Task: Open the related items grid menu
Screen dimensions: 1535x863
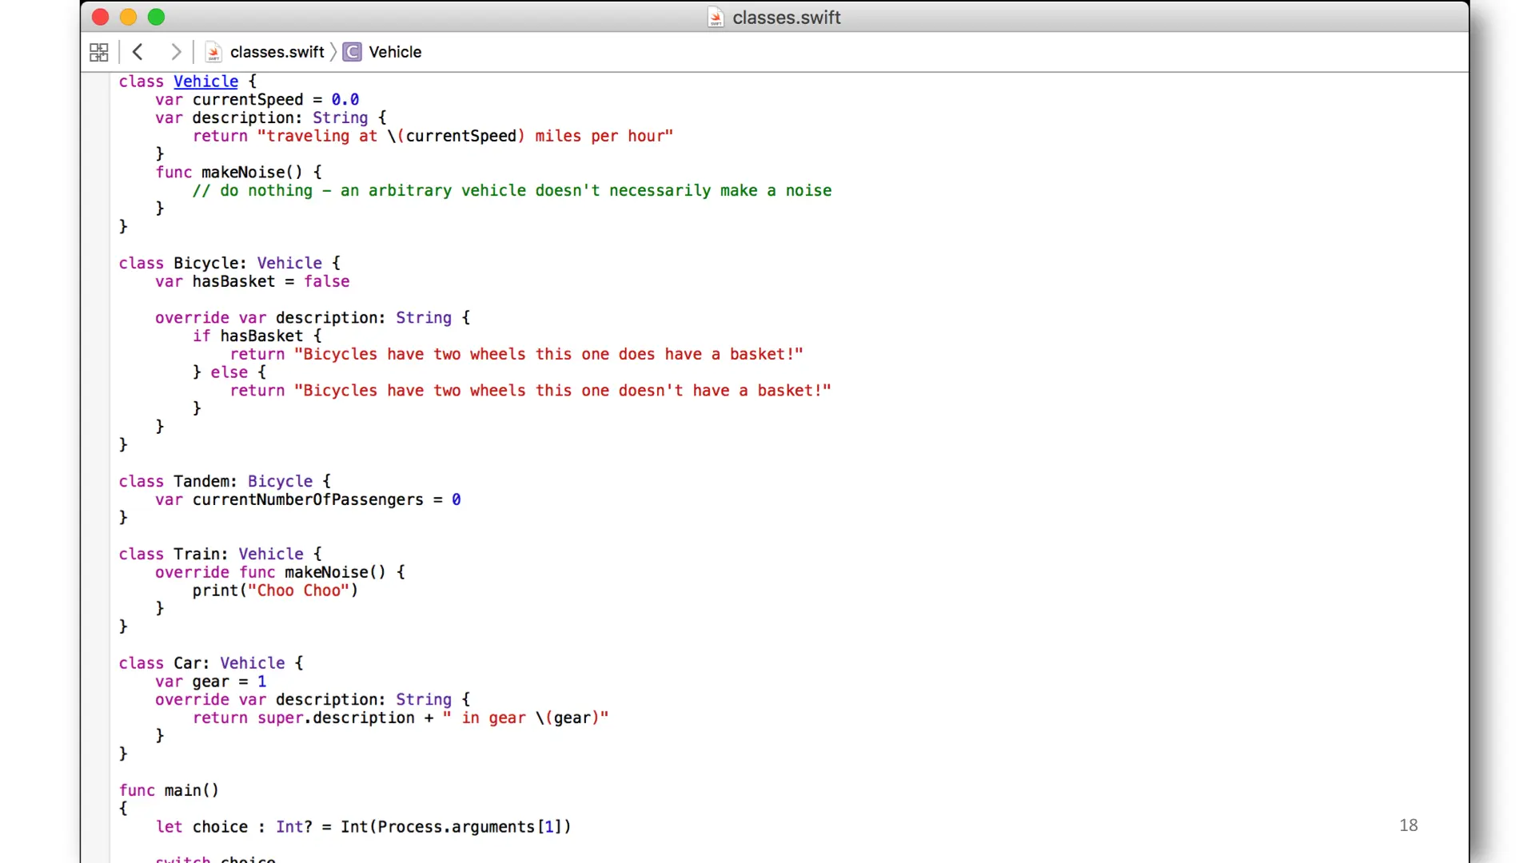Action: pos(99,53)
